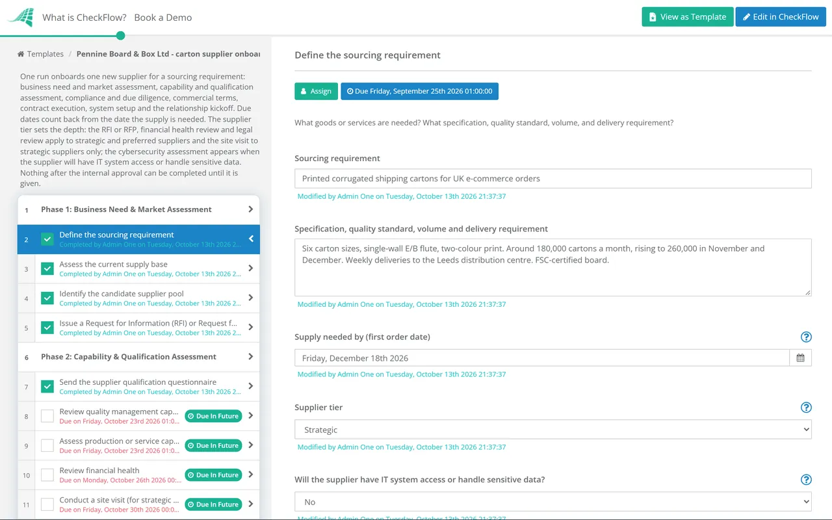Uncheck Send the supplier qualification questionnaire
The image size is (832, 520).
(47, 386)
